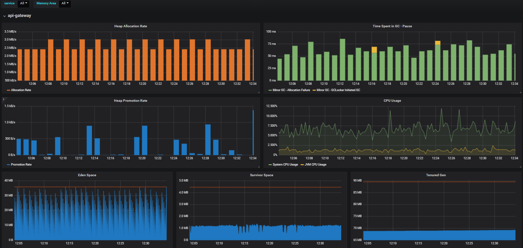The width and height of the screenshot is (523, 248).
Task: Click the resize handle of Heap Promotion Rate panel
Action: [259, 167]
